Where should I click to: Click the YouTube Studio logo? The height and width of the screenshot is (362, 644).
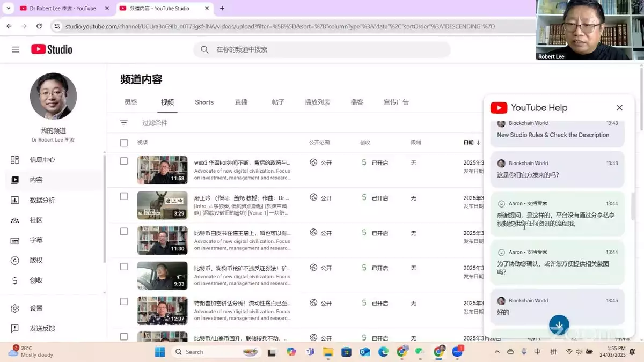[x=52, y=49]
